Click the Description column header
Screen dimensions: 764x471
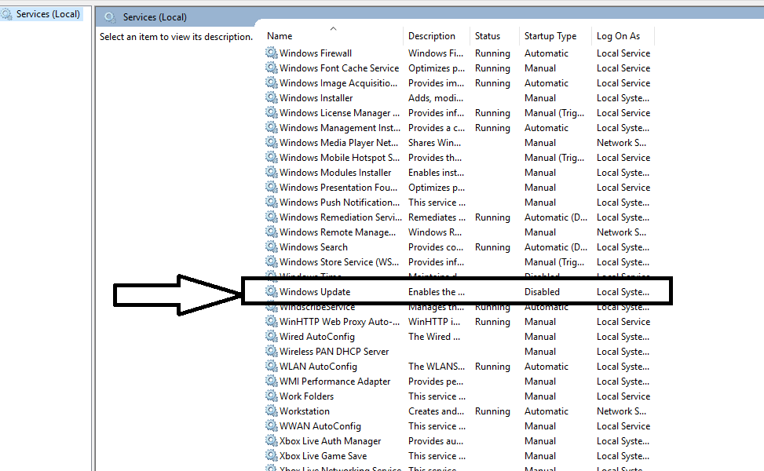click(431, 36)
